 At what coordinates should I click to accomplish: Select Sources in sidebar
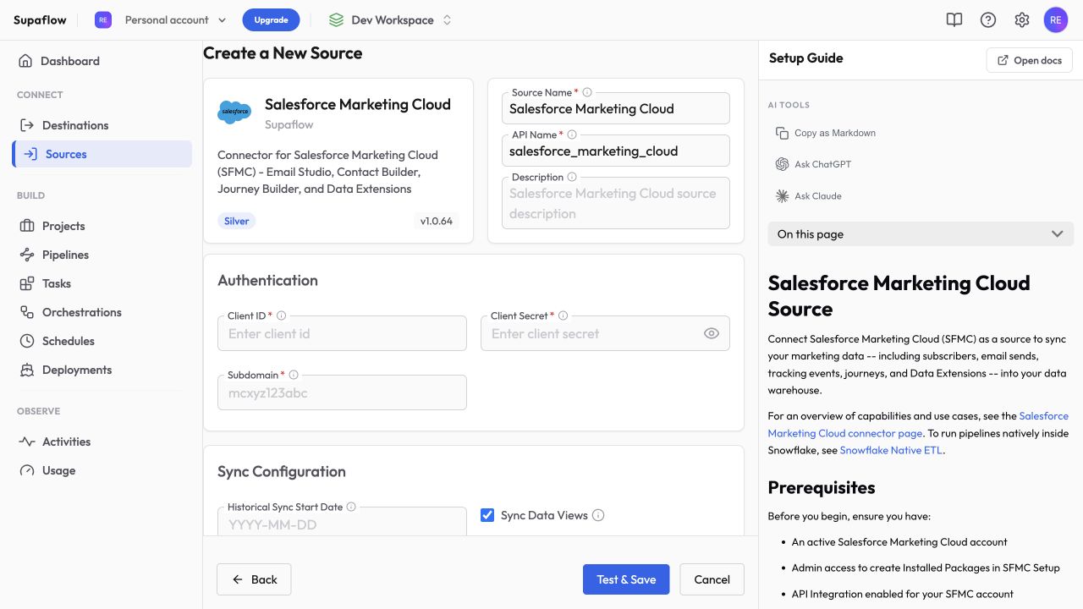102,154
